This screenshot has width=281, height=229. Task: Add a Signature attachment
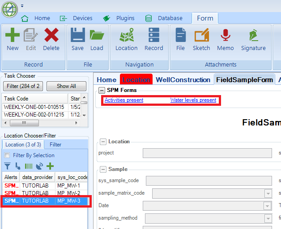tap(253, 39)
